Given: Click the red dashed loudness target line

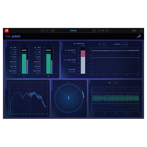Looking at the screenshot, I should [x=116, y=58].
